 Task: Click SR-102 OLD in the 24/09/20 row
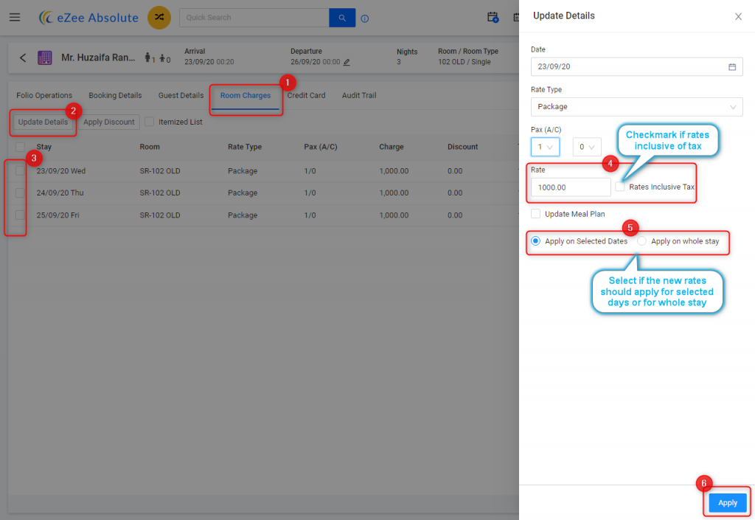[160, 193]
